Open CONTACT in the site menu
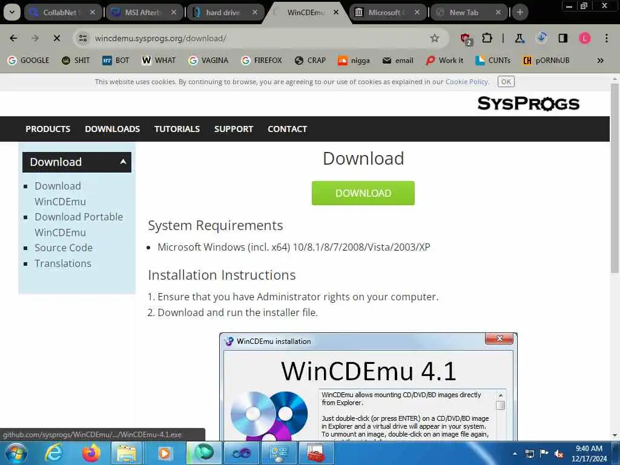This screenshot has width=620, height=465. click(x=287, y=129)
